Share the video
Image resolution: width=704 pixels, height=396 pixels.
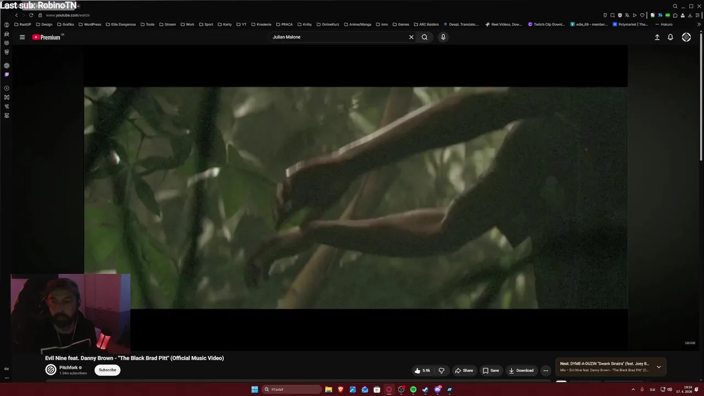click(464, 370)
